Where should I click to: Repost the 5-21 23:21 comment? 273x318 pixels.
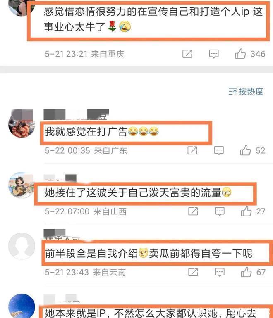click(x=187, y=54)
